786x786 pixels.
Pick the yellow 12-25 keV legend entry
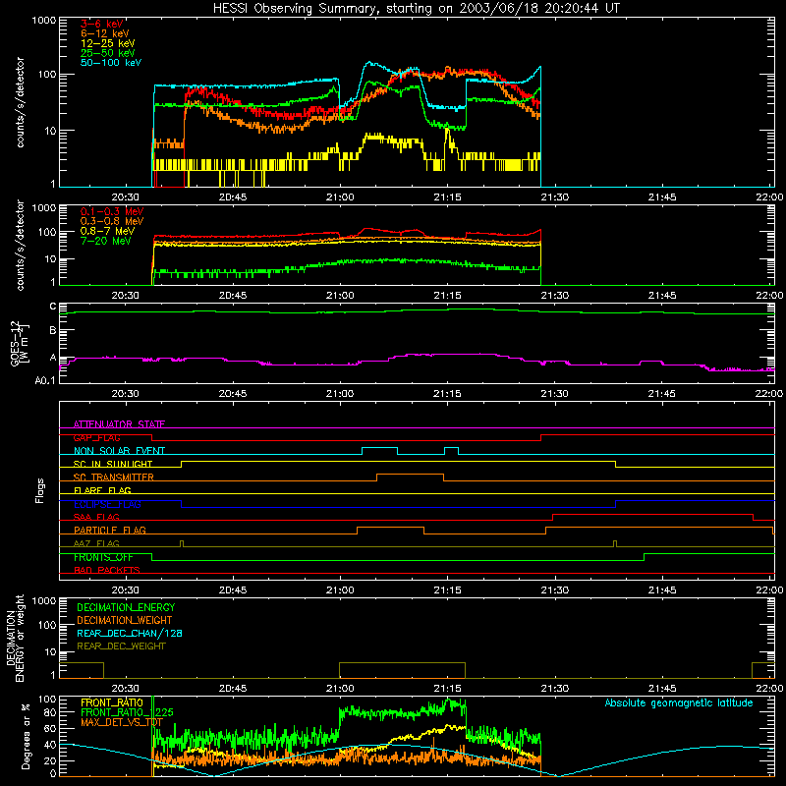[108, 43]
